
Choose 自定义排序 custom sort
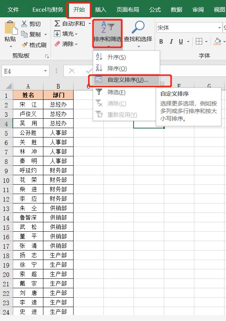126,80
